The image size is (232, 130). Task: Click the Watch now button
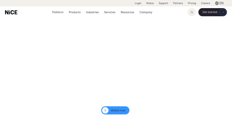click(x=115, y=110)
